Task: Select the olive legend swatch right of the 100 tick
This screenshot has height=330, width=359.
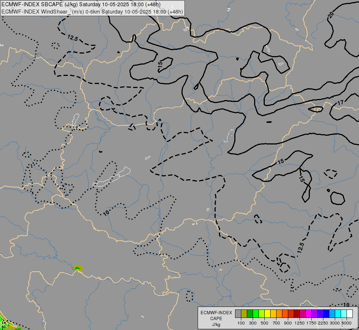Action: pos(244,313)
